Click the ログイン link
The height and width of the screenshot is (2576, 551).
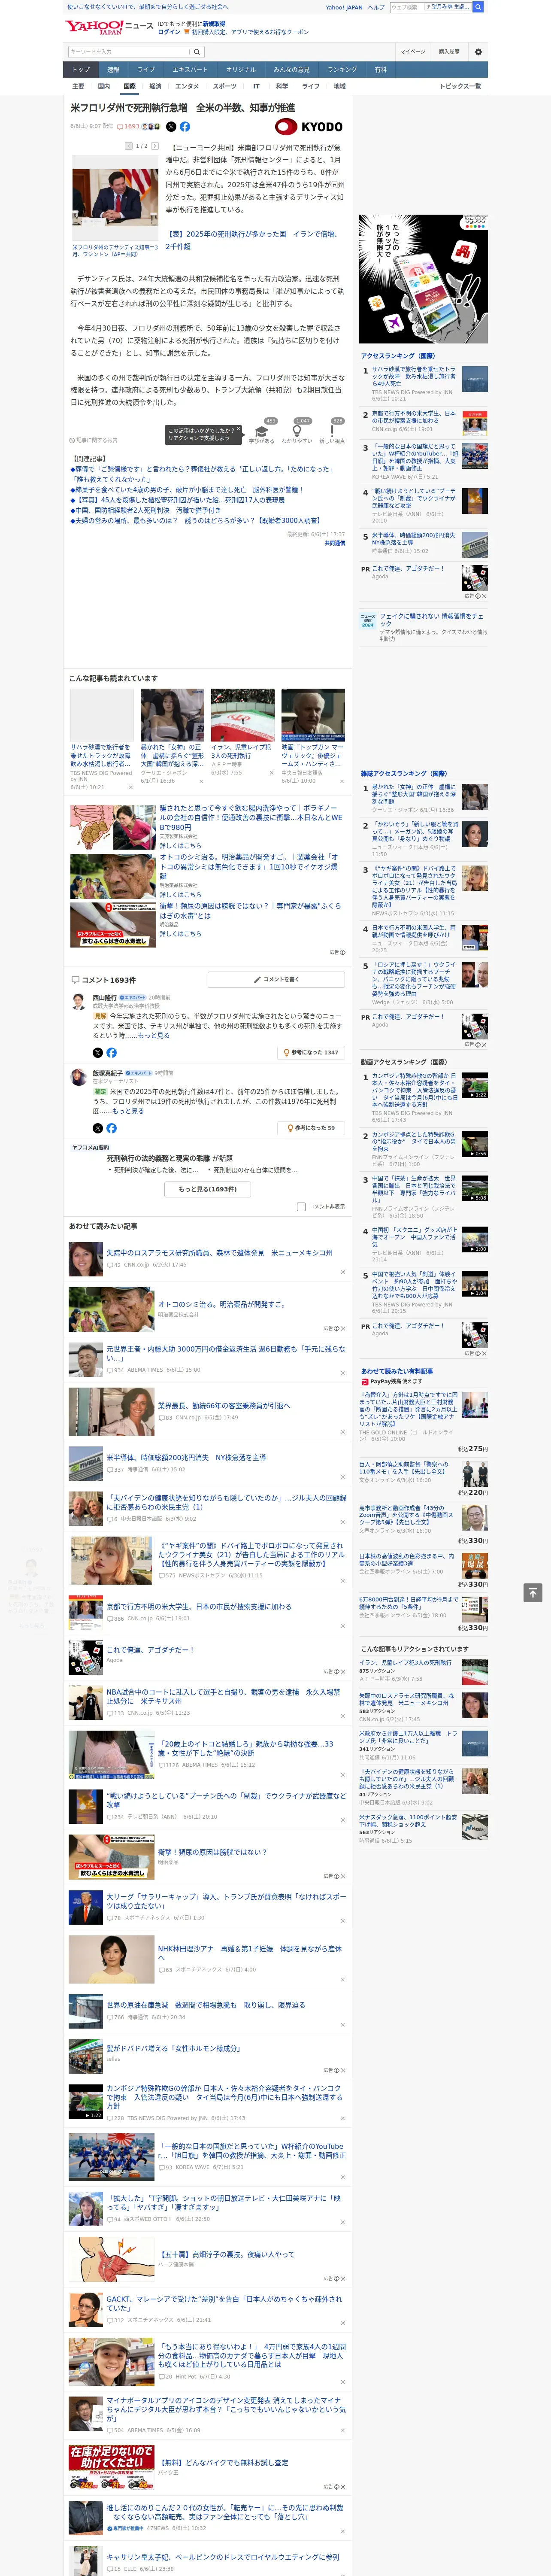169,32
